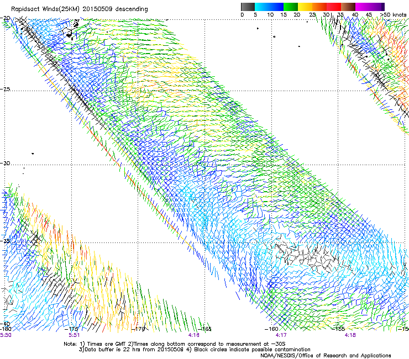
Task: Click the legend tick label '25'
Action: [x=312, y=15]
